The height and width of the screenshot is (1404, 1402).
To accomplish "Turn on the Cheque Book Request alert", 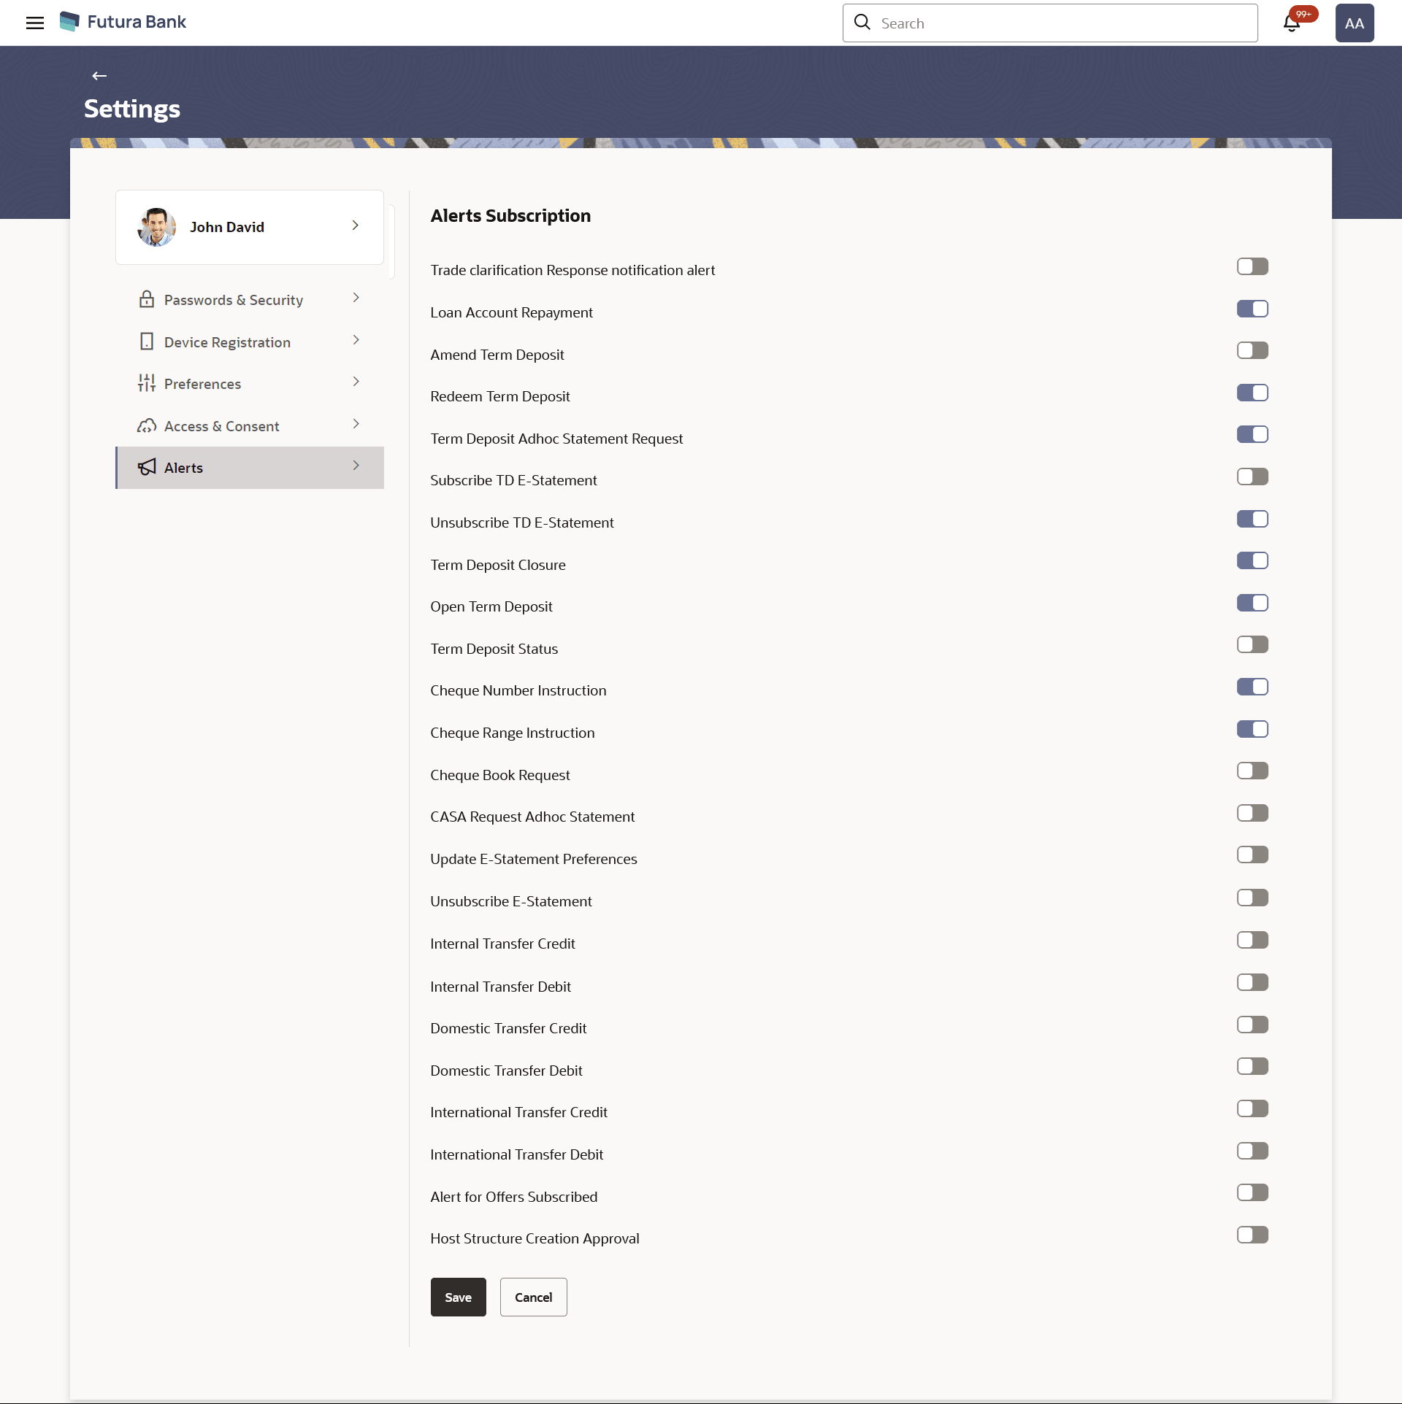I will pos(1252,771).
